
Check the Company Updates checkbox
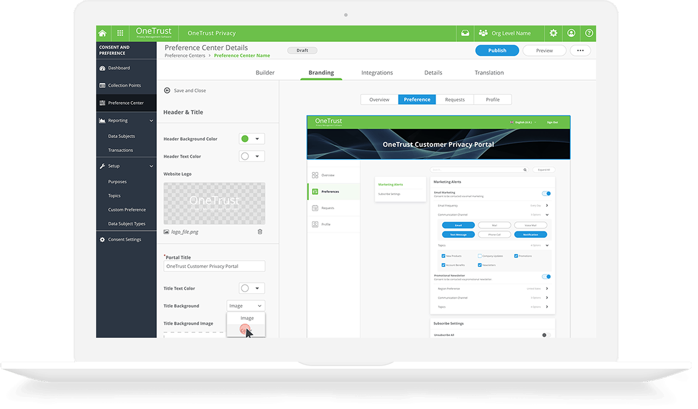click(480, 256)
